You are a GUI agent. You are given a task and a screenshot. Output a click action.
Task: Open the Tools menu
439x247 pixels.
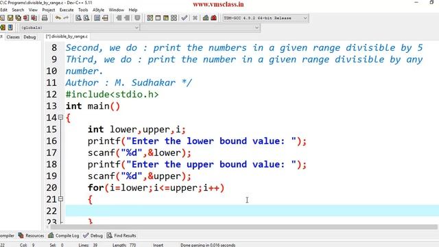coord(83,10)
